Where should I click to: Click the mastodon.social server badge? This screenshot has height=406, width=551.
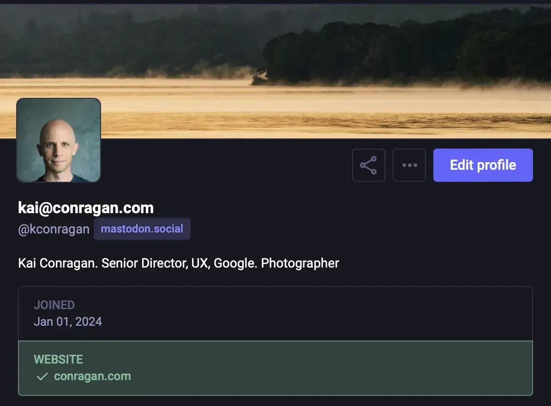tap(142, 228)
